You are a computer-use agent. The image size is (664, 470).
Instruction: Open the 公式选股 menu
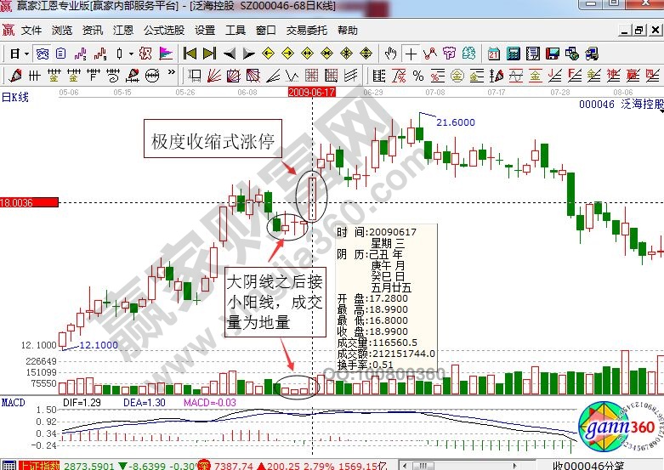click(x=164, y=30)
